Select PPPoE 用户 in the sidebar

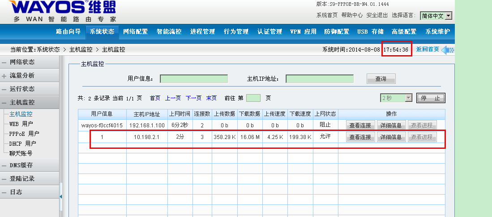pyautogui.click(x=24, y=134)
